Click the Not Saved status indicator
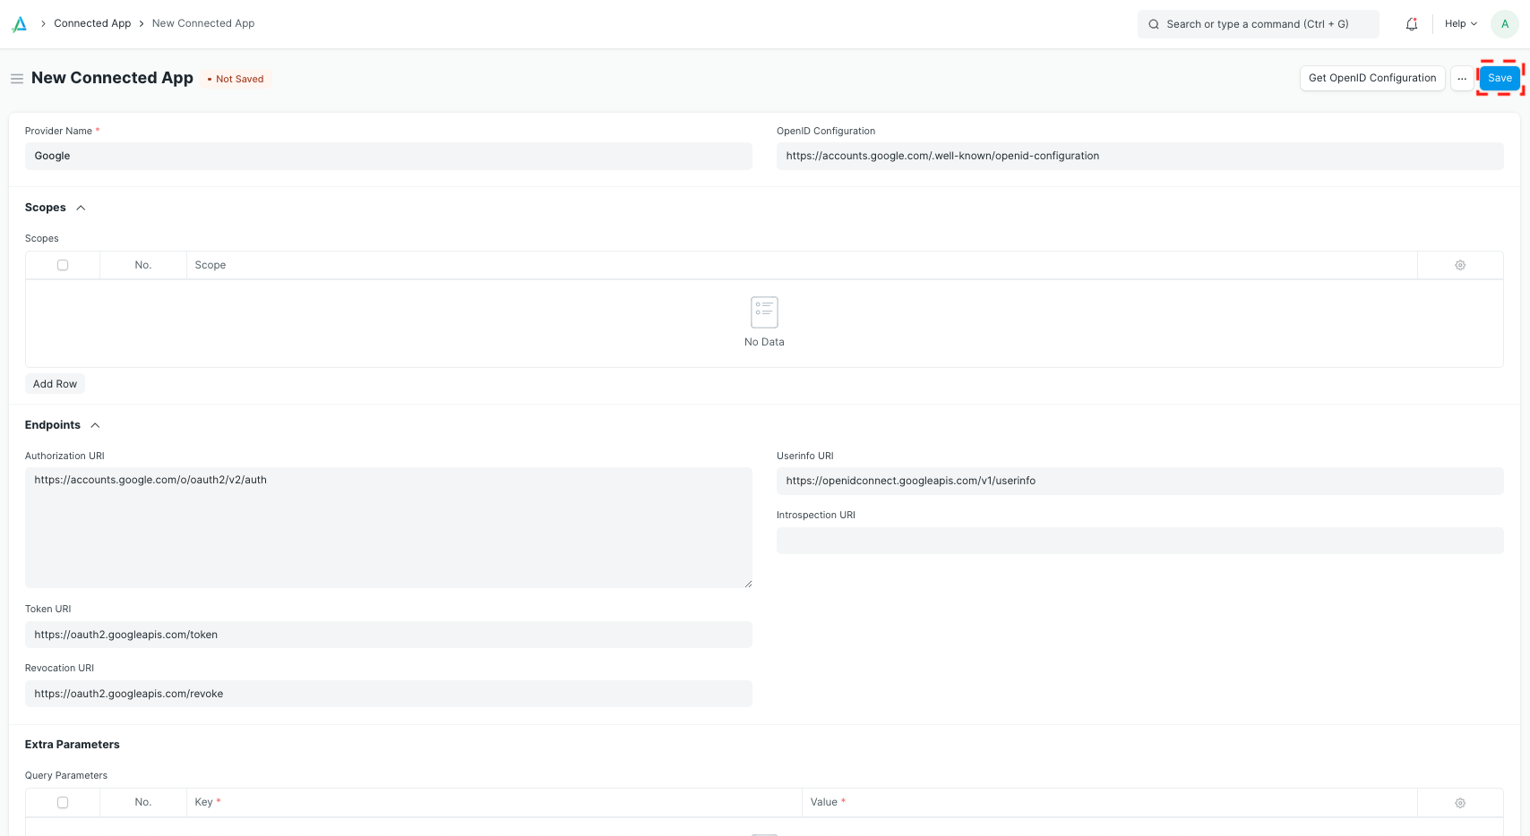The width and height of the screenshot is (1530, 836). click(236, 79)
